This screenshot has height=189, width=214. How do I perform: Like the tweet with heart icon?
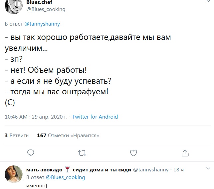pyautogui.click(x=133, y=153)
